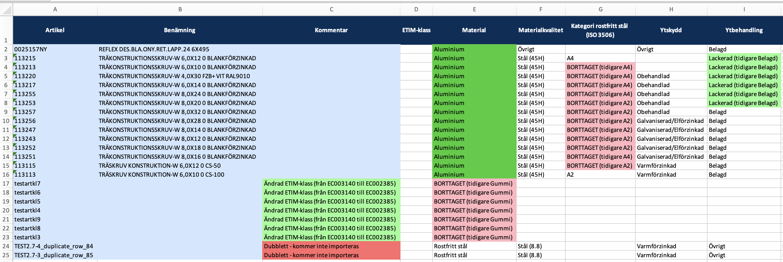The image size is (783, 262).
Task: Click the Kommentar header cell
Action: (331, 30)
